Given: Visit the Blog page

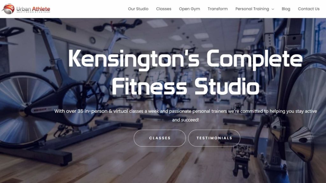Looking at the screenshot, I should (x=286, y=9).
